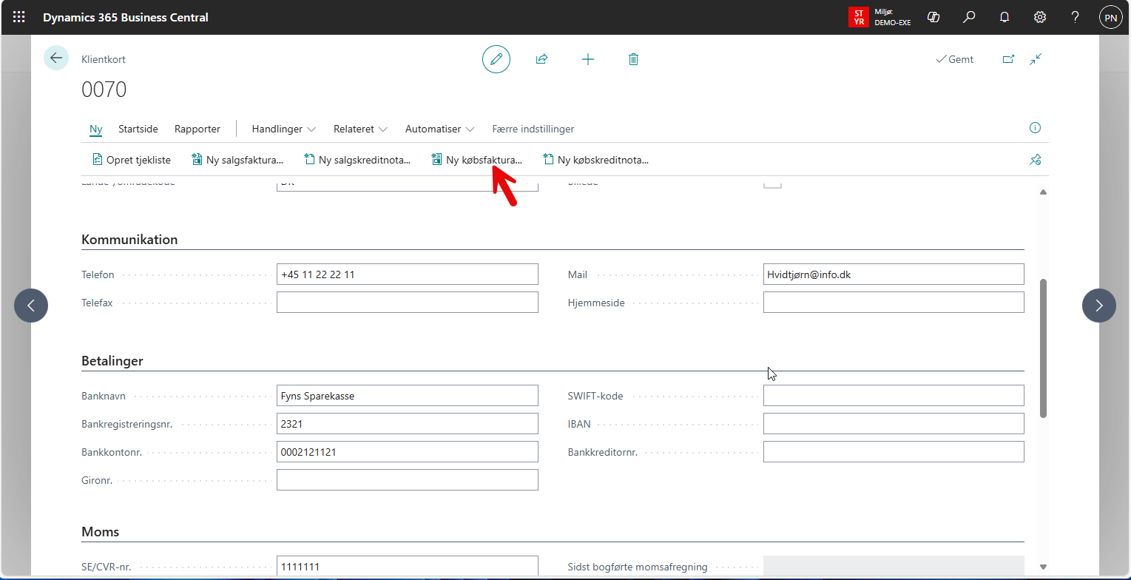
Task: Click the vertical scrollbar thumb
Action: click(x=1044, y=348)
